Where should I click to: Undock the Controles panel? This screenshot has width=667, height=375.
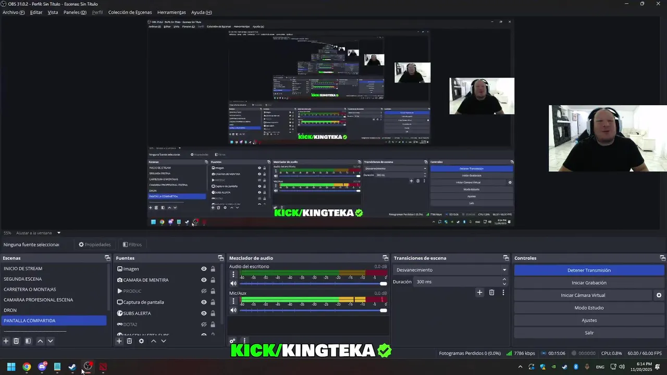(662, 258)
